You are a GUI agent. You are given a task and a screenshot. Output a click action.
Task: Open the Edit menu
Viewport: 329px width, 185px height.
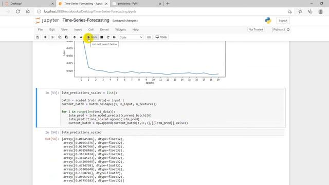(52, 30)
